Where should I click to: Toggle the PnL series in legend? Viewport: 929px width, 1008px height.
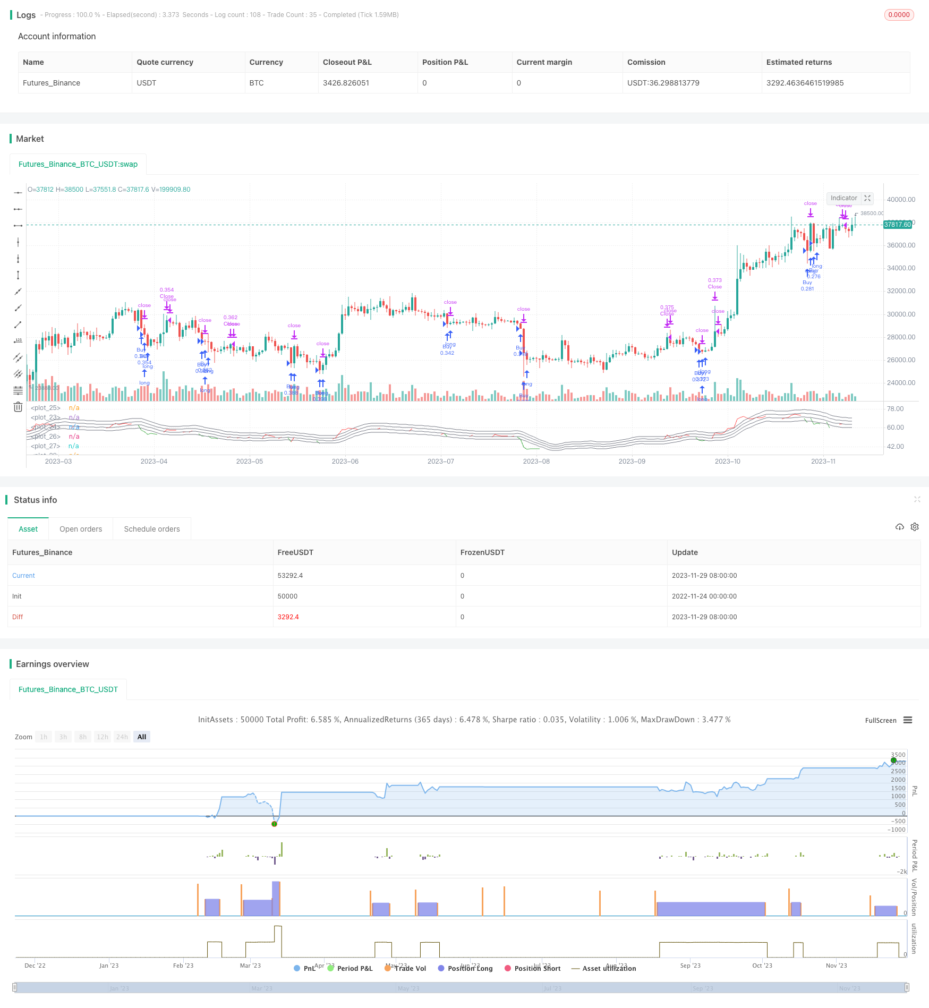pyautogui.click(x=305, y=968)
